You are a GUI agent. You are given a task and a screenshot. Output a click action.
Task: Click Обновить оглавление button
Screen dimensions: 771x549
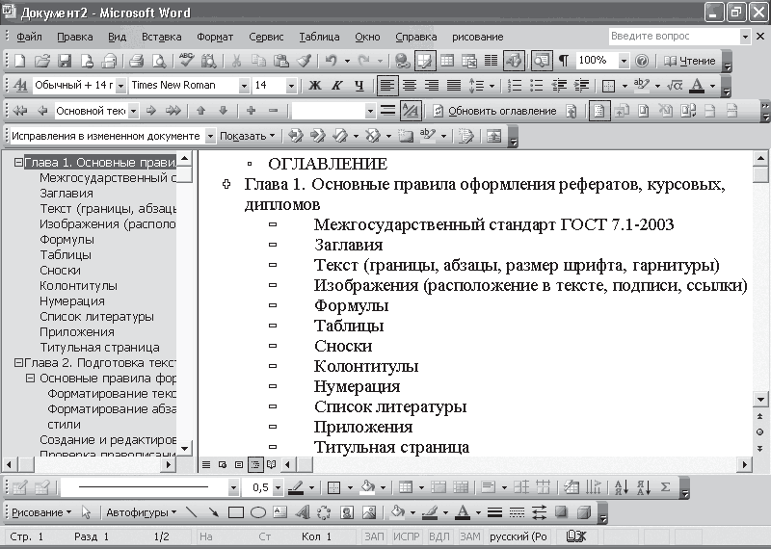click(493, 111)
